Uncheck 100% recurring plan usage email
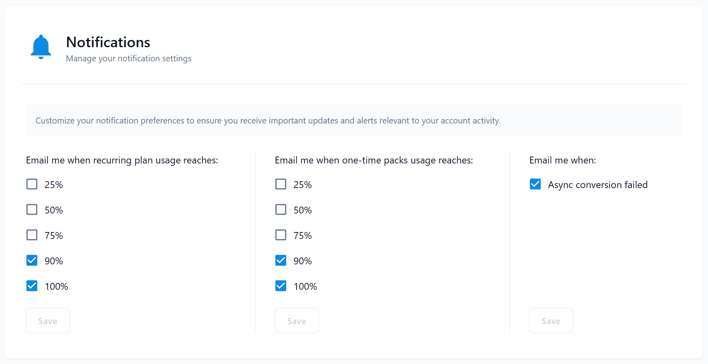Image resolution: width=708 pixels, height=364 pixels. (x=32, y=286)
